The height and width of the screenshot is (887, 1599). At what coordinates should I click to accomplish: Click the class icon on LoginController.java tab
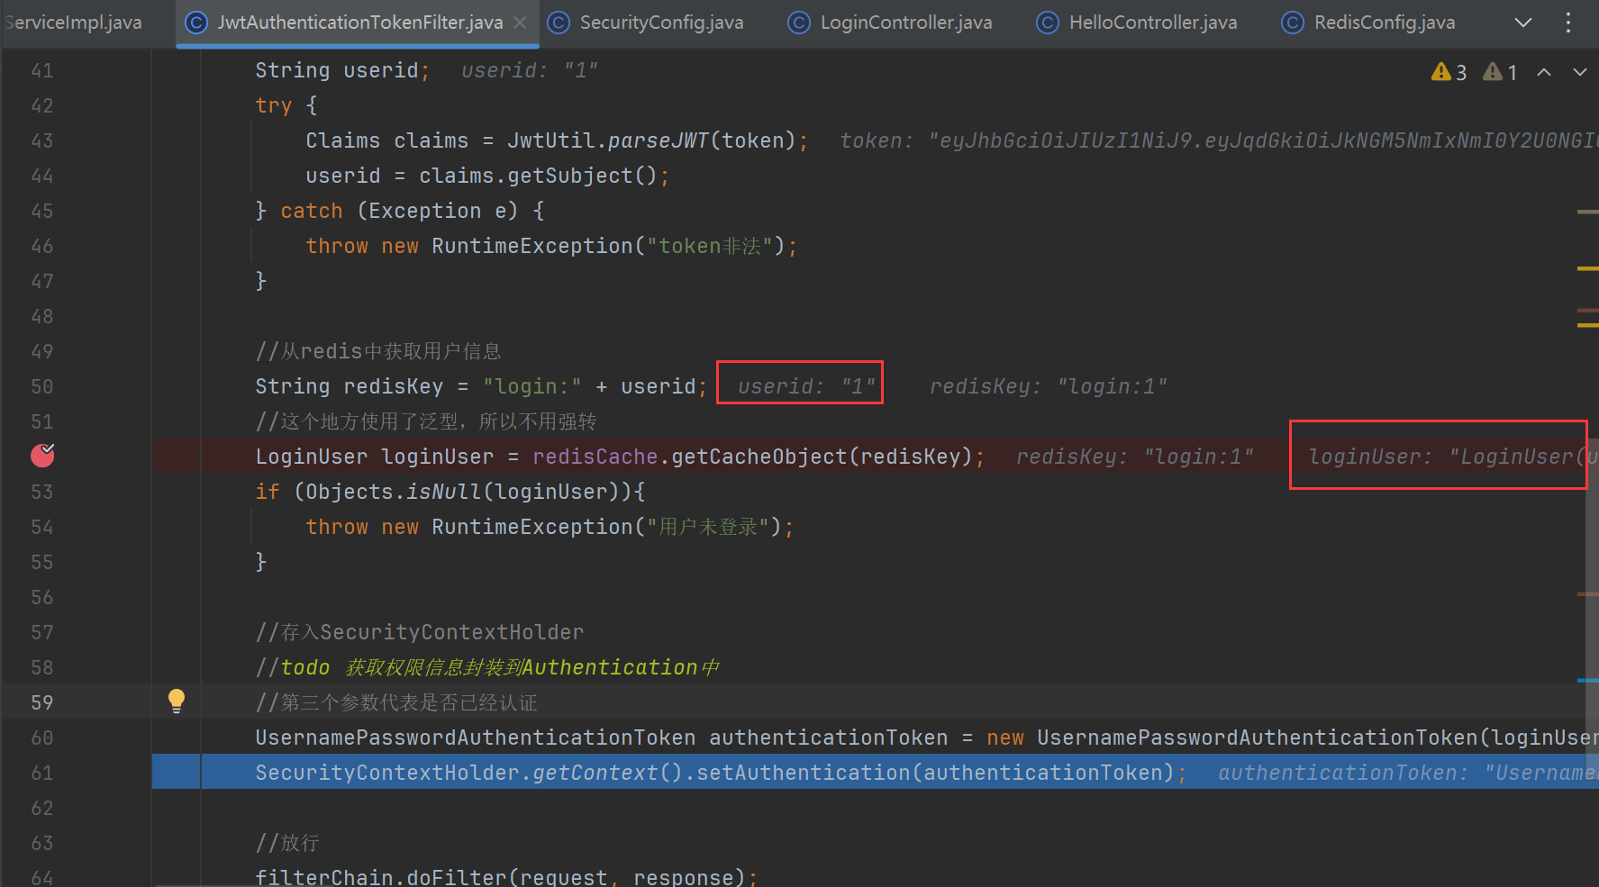(x=799, y=23)
